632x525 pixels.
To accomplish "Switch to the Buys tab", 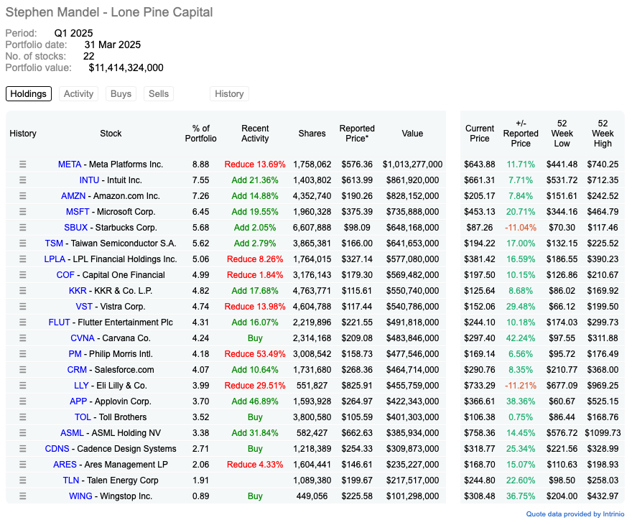I will pos(121,94).
